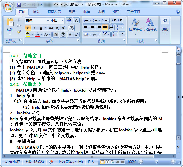Toggle Underline formatting

pos(41,28)
